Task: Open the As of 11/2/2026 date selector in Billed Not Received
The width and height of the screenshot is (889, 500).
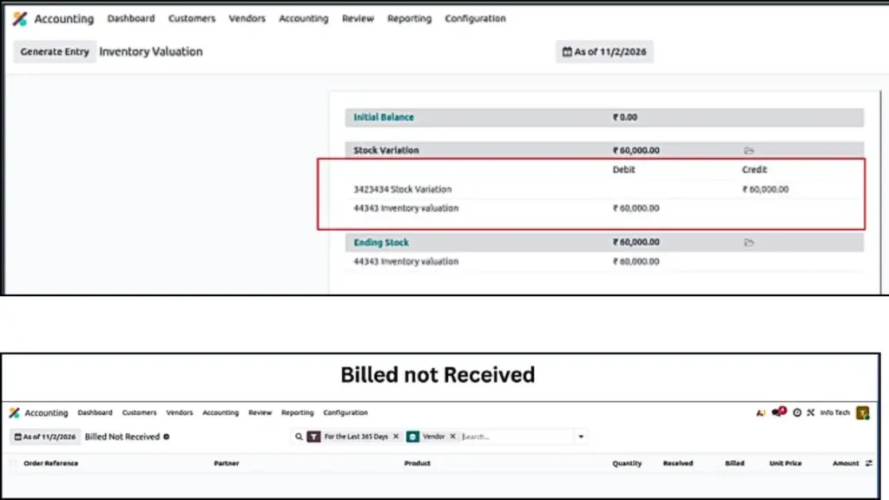Action: 45,437
